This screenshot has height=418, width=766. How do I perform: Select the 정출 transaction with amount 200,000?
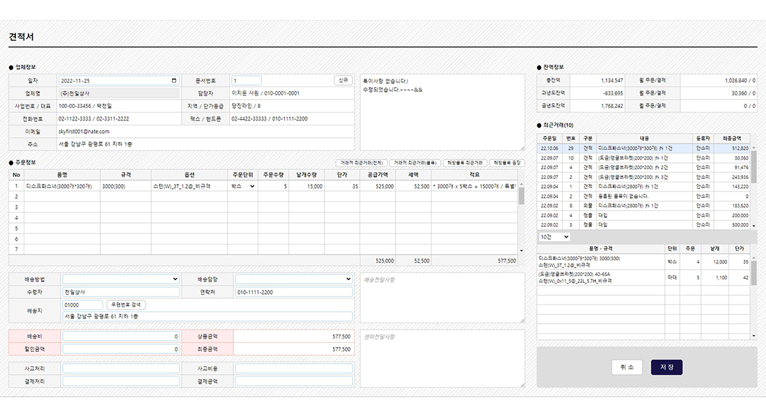[643, 215]
